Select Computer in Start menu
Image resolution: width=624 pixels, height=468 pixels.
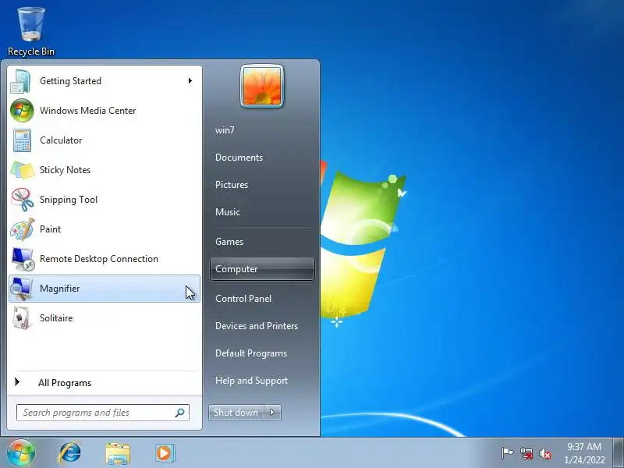coord(262,269)
